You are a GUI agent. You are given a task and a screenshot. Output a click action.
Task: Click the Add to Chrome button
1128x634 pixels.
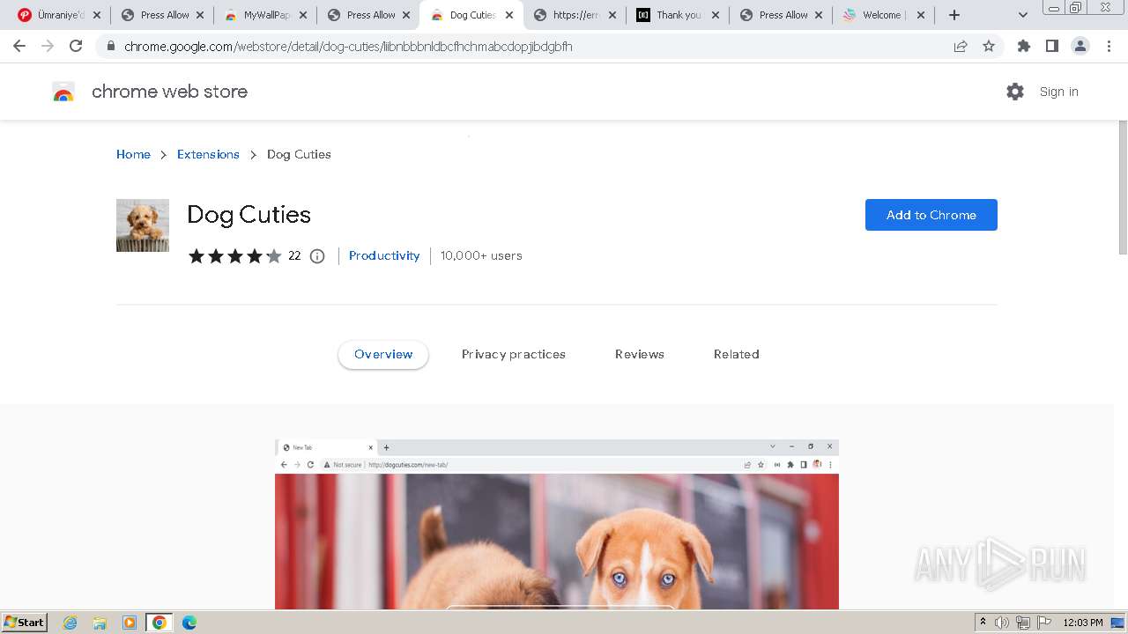click(x=931, y=215)
